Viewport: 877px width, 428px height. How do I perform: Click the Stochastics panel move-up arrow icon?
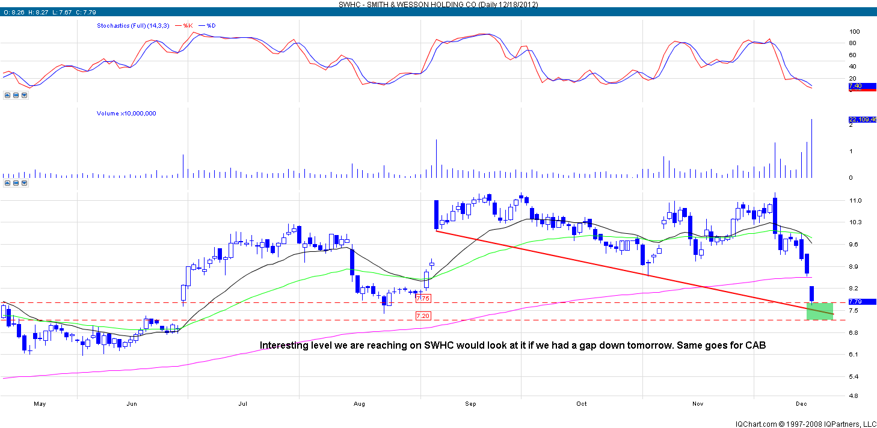click(x=7, y=95)
